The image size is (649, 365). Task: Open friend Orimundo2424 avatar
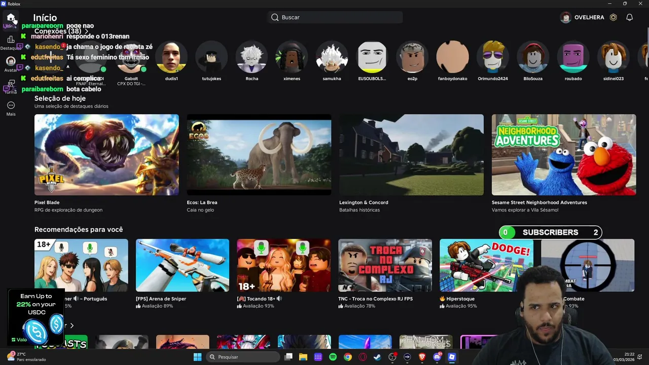coord(492,57)
